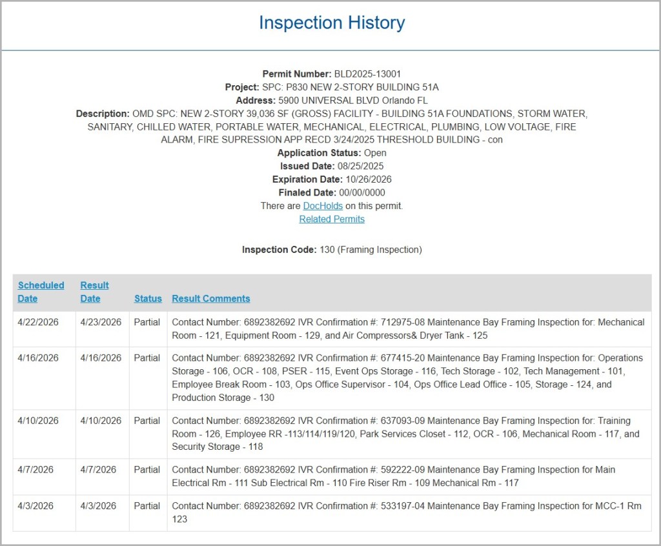Sort by Result Date column header
The width and height of the screenshot is (661, 546).
94,292
